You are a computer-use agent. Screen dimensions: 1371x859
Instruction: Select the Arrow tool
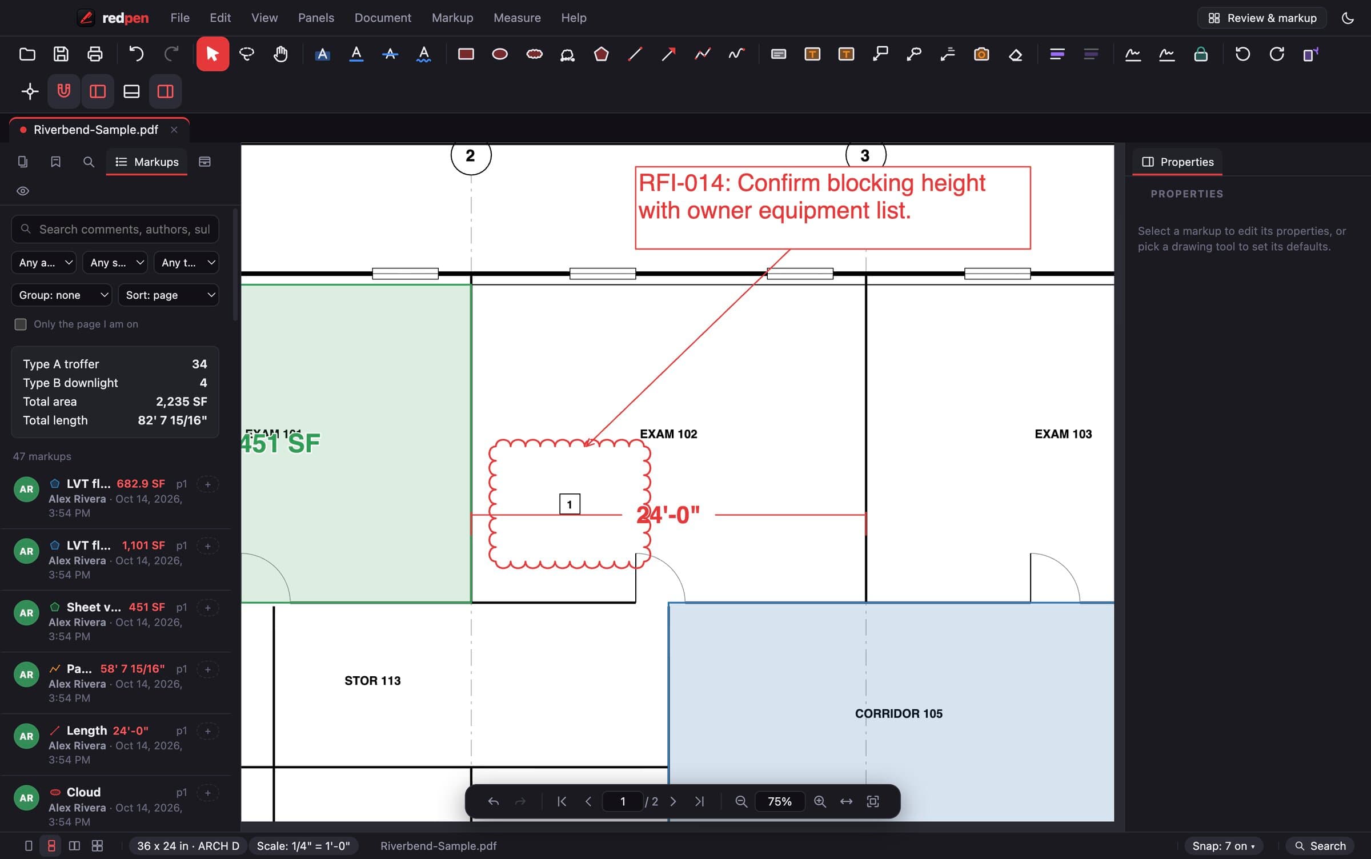pos(668,54)
